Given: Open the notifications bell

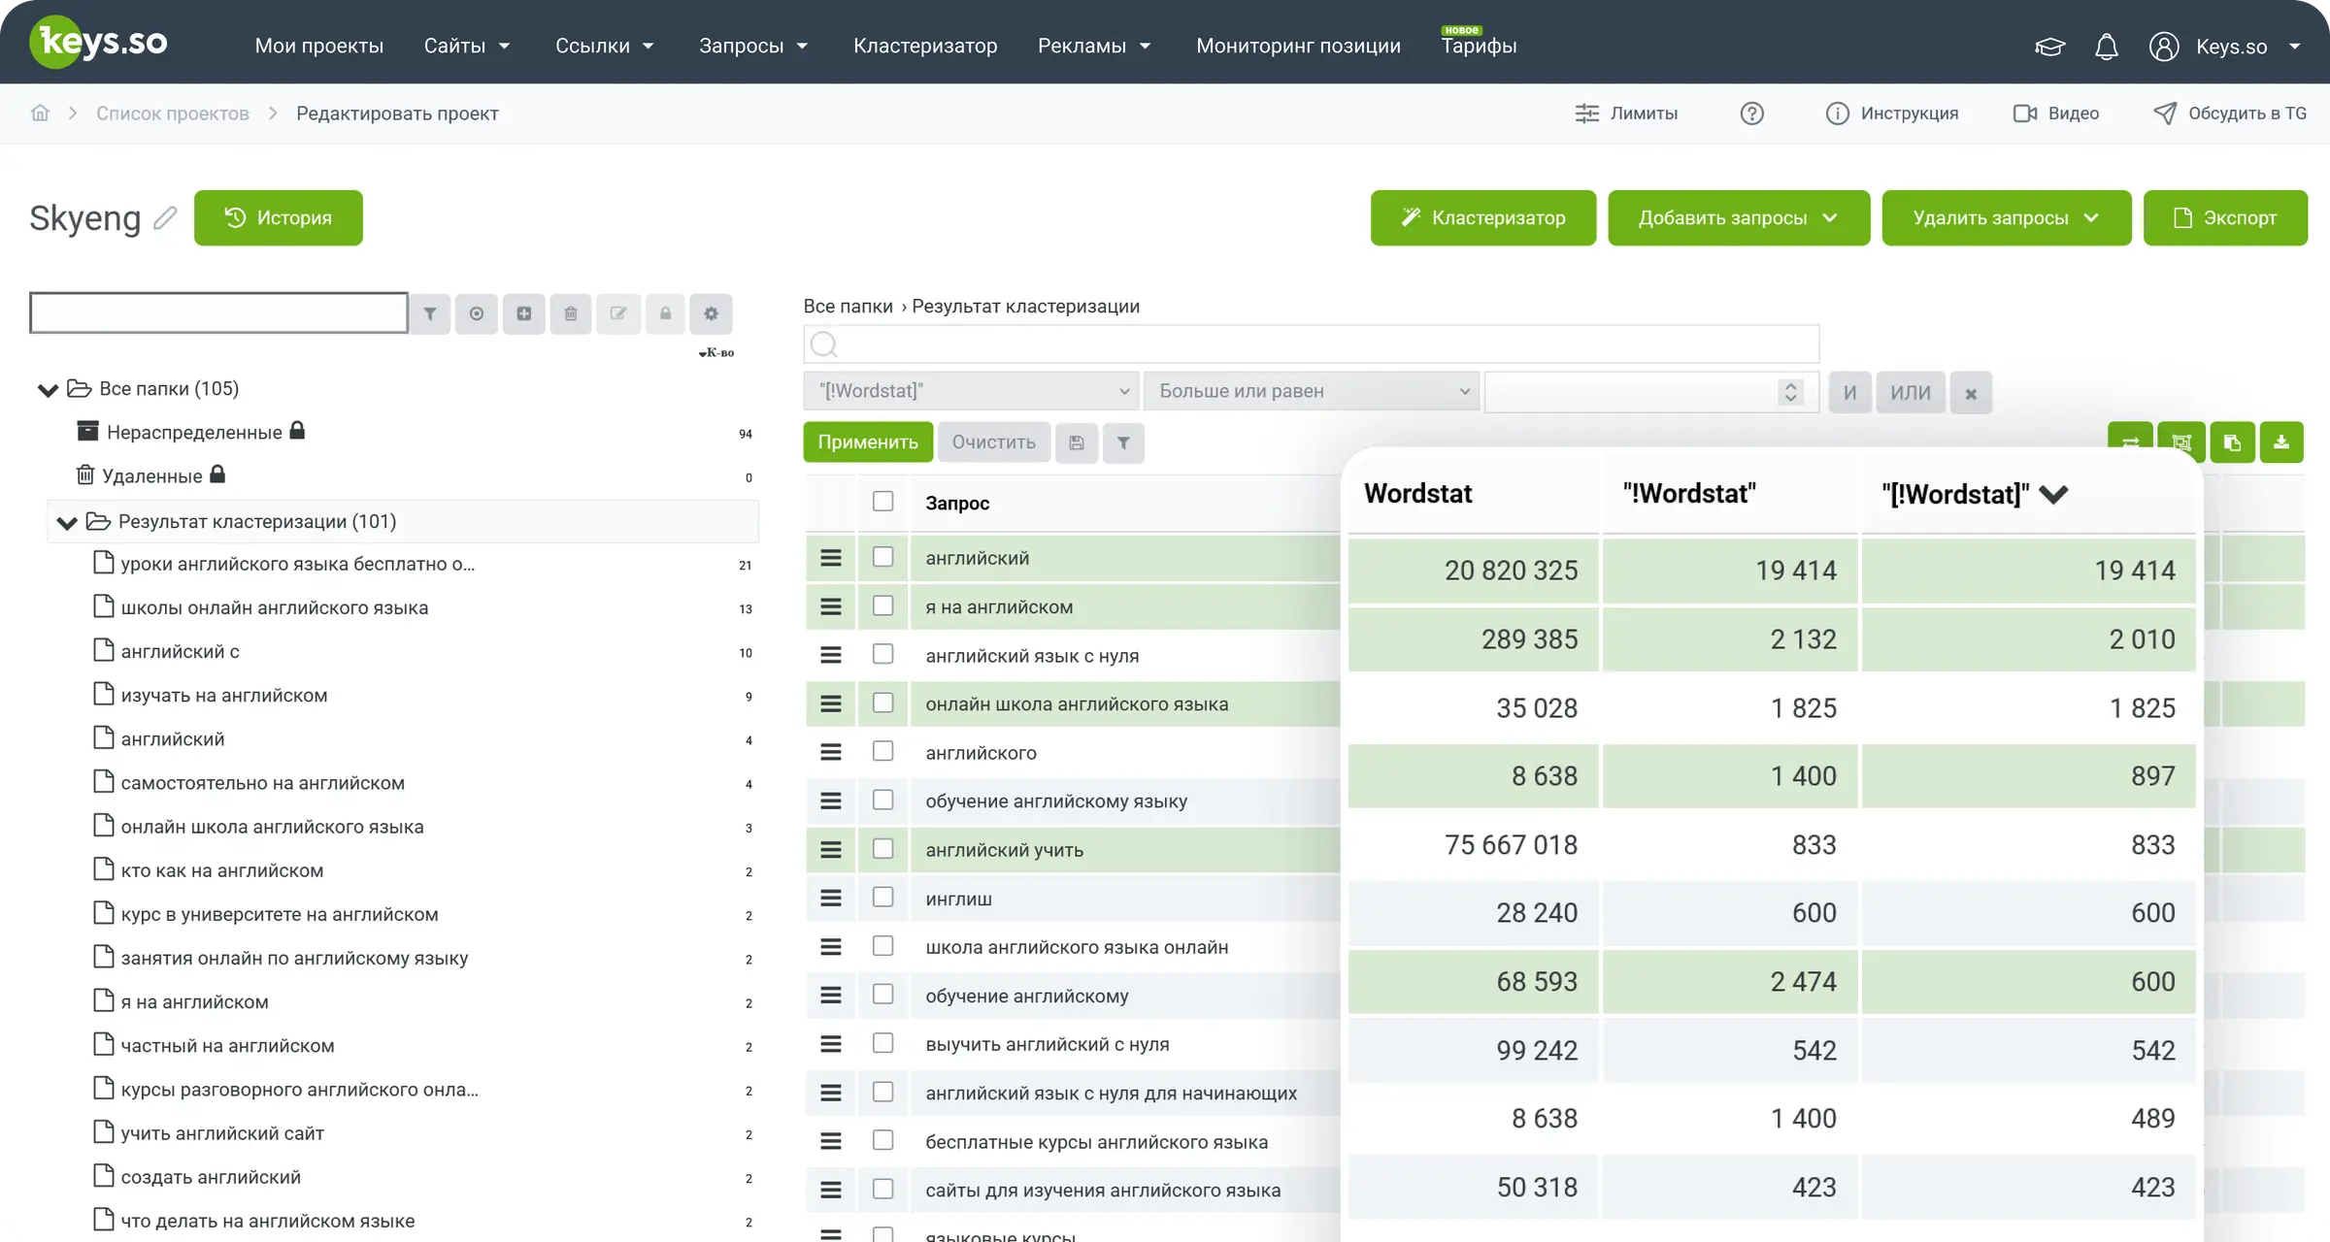Looking at the screenshot, I should point(2106,47).
